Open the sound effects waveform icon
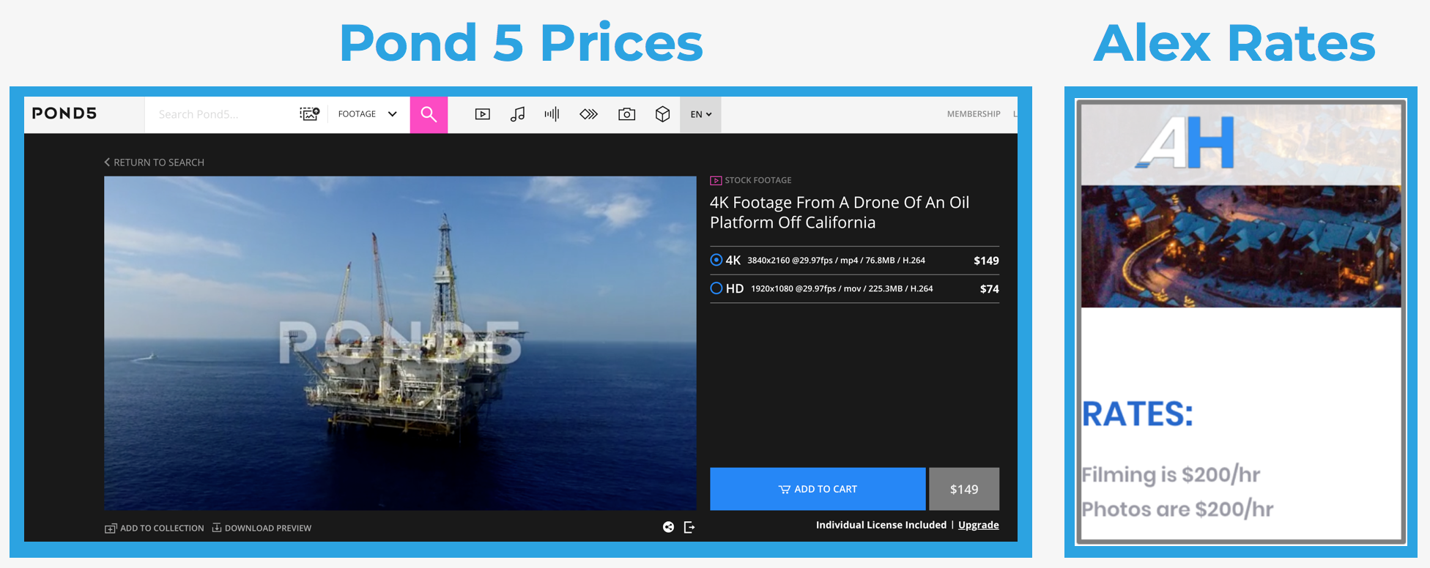Viewport: 1430px width, 568px height. pyautogui.click(x=552, y=113)
